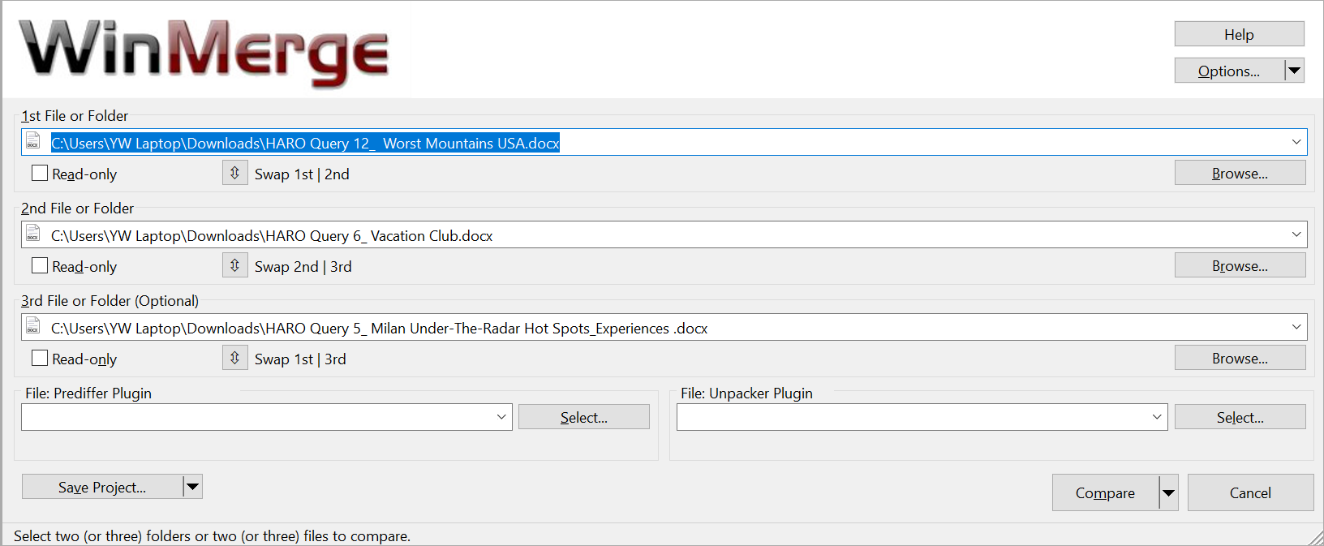Open the Help button
Screen dimensions: 1324x546
1239,34
